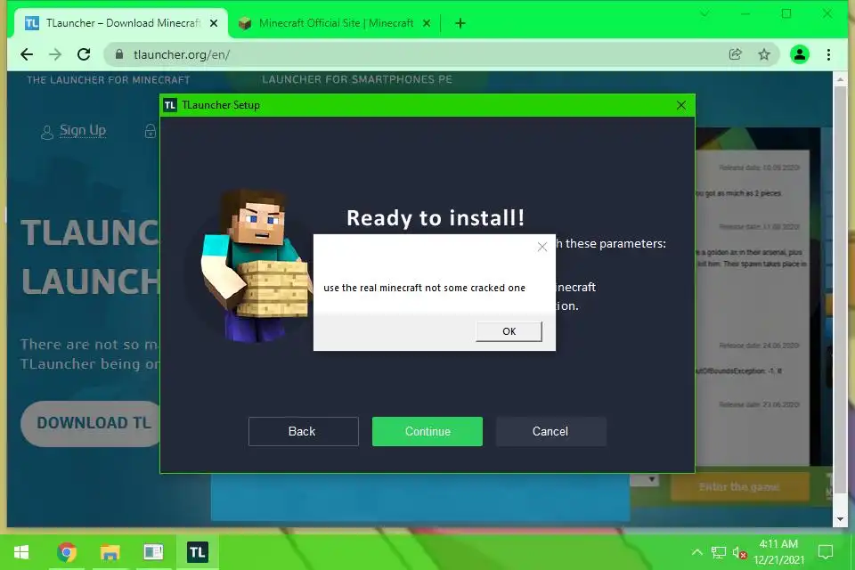Open the clock showing 4:11 AM
855x570 pixels.
(778, 552)
